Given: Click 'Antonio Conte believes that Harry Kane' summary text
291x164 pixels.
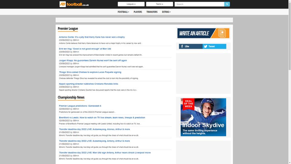Looking at the screenshot, I should (101, 43).
